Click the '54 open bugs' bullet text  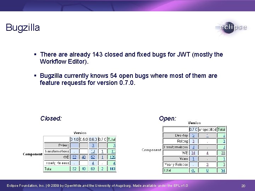coord(129,79)
